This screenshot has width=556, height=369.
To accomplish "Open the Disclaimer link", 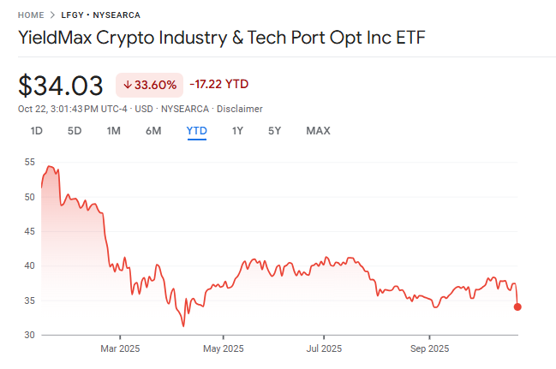I will 240,109.
